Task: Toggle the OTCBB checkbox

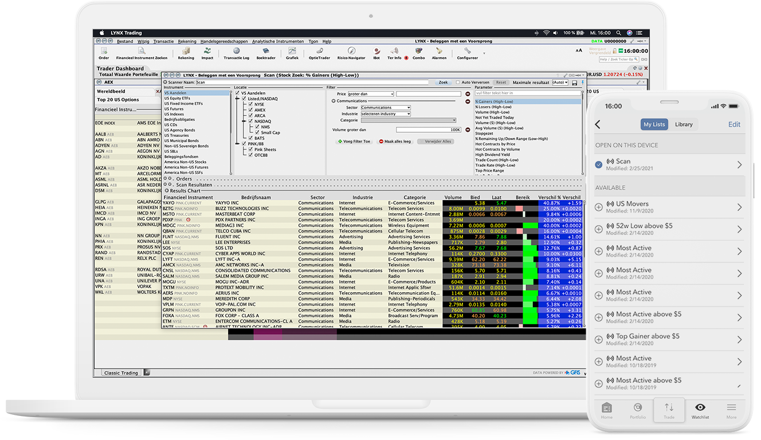Action: coord(250,155)
